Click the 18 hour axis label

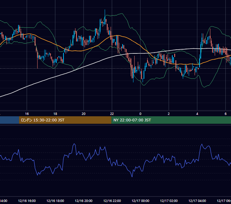pos(55,114)
